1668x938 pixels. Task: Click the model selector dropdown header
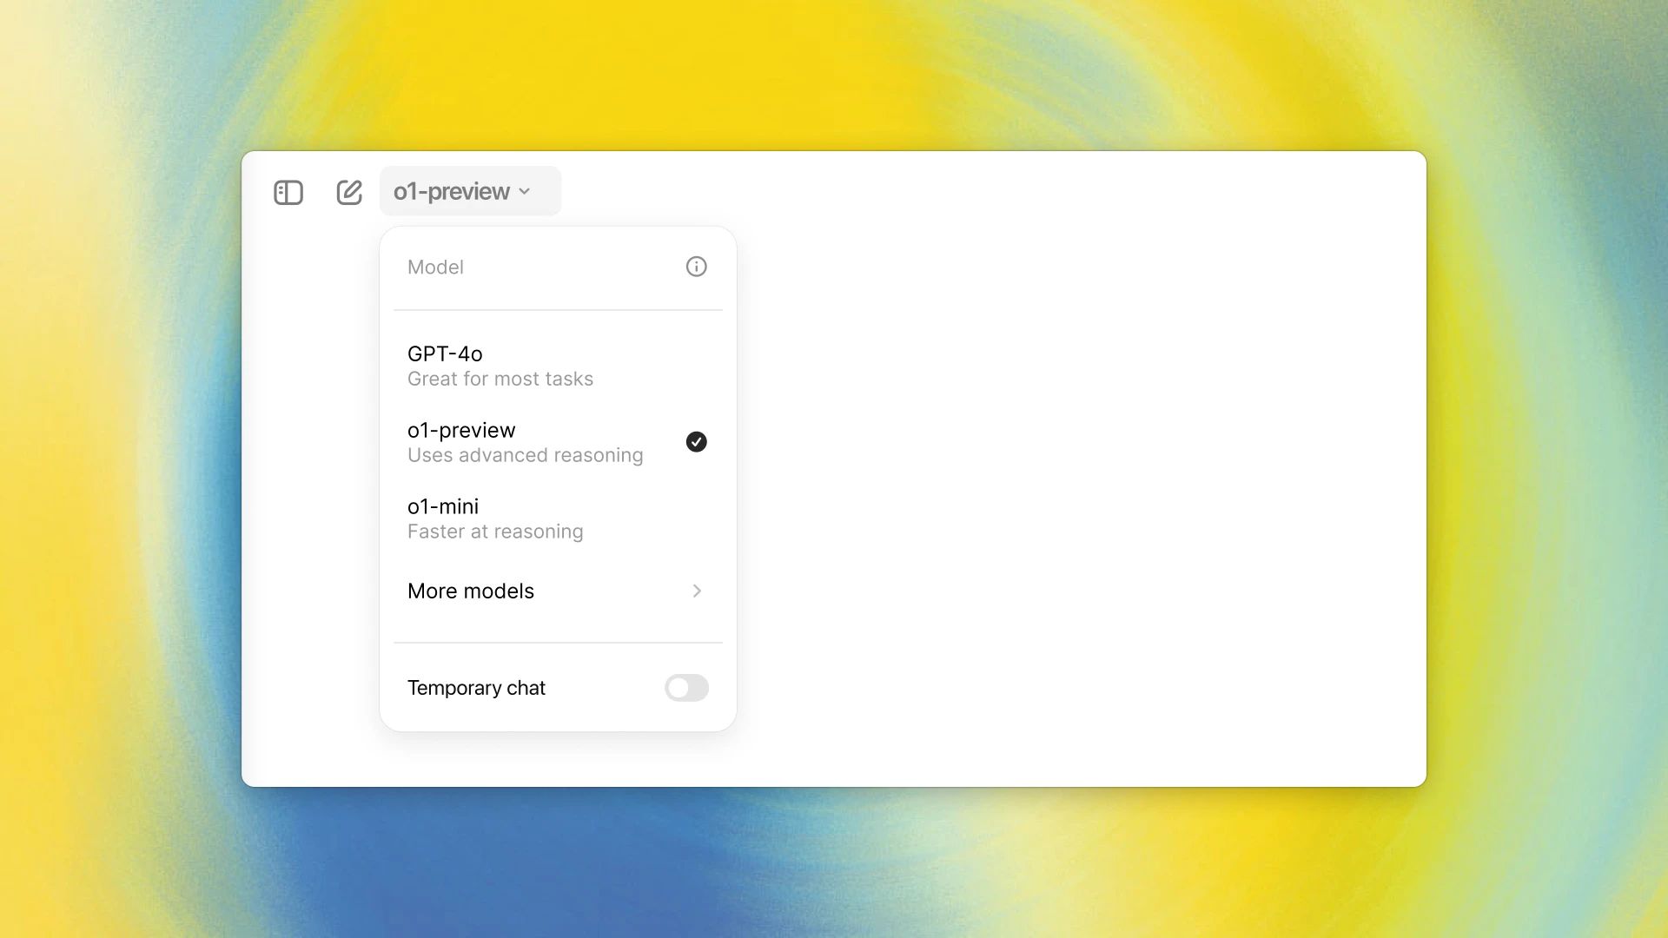(x=463, y=191)
